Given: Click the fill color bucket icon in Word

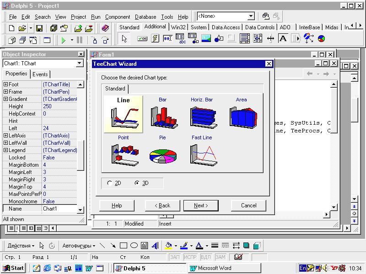Looking at the screenshot, I should (168, 246).
